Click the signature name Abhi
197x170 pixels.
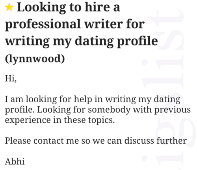pos(15,161)
